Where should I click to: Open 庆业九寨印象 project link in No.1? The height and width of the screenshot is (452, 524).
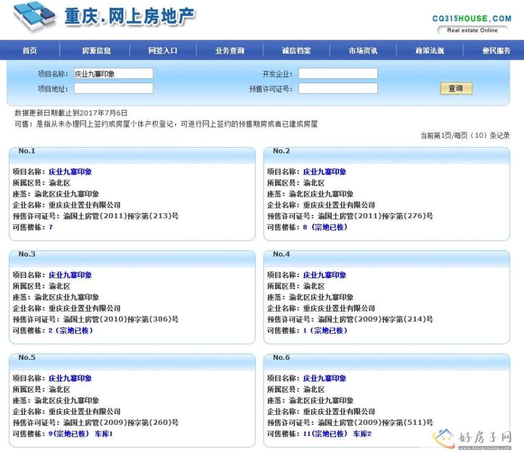tap(70, 172)
